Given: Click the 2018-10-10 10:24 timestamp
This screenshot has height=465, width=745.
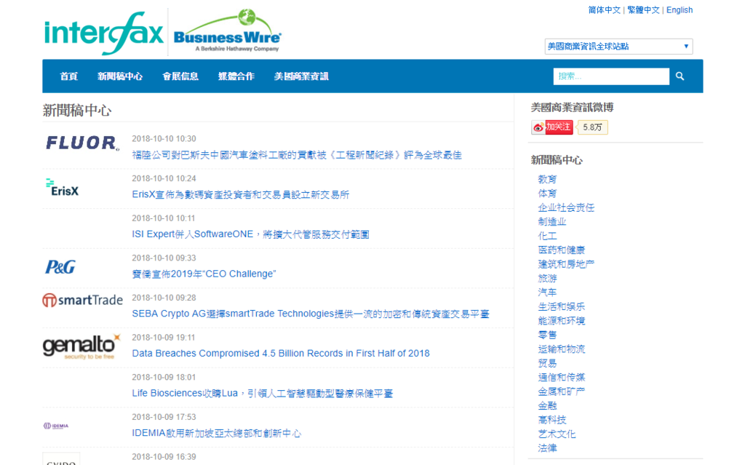Looking at the screenshot, I should click(164, 178).
